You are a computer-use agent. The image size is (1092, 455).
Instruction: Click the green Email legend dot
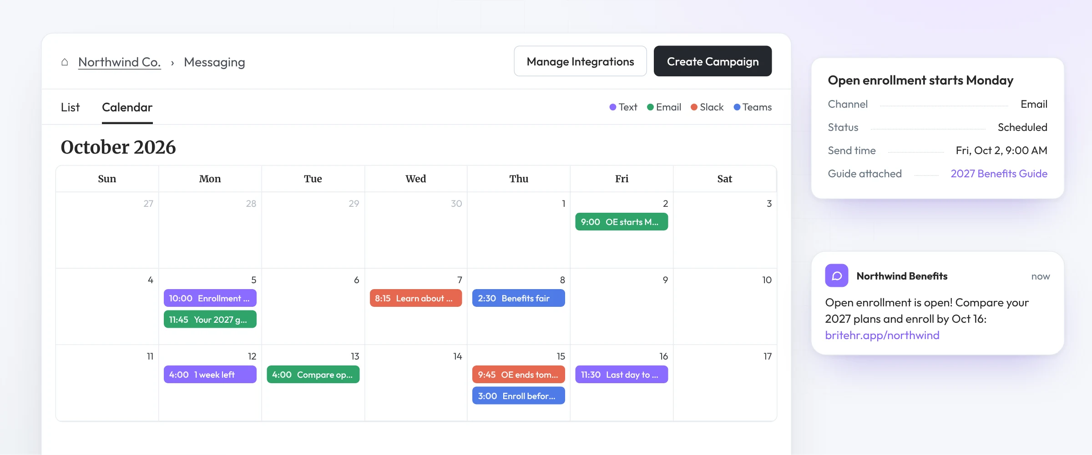[x=650, y=107]
